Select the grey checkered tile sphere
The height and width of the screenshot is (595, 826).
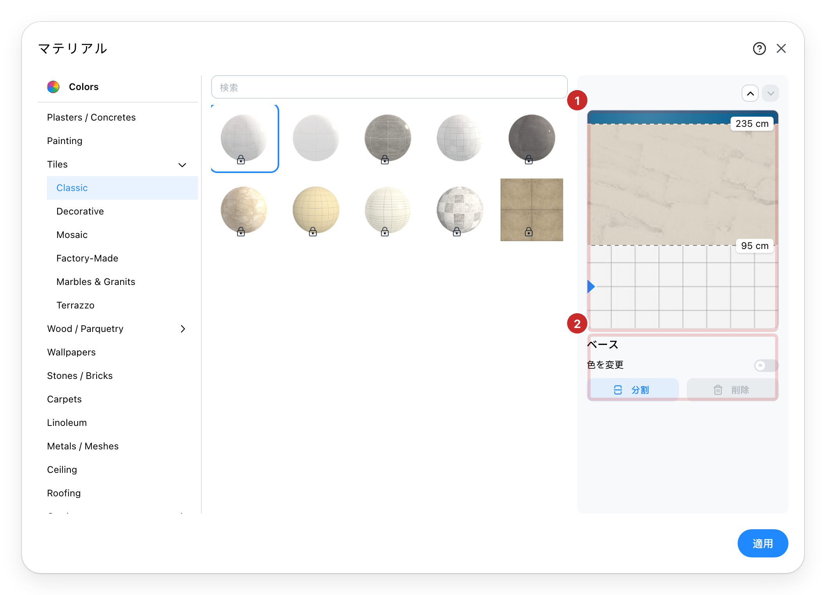point(460,210)
